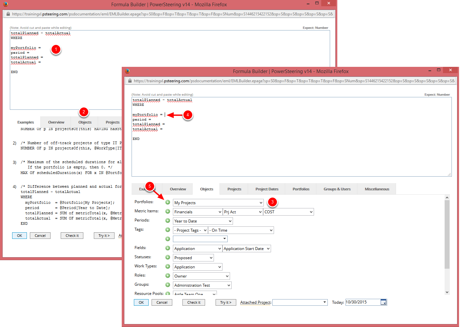Screen dimensions: 462x327
Task: Click Try it > in the front window
Action: coord(226,302)
